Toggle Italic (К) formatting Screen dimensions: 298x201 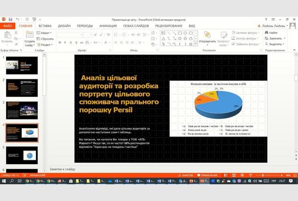point(65,43)
